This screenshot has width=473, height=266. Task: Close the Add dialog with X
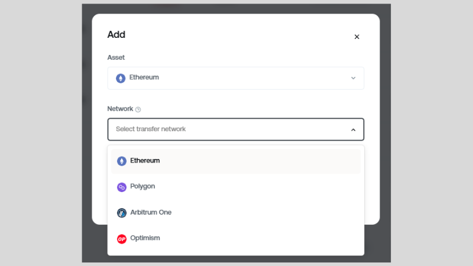357,37
